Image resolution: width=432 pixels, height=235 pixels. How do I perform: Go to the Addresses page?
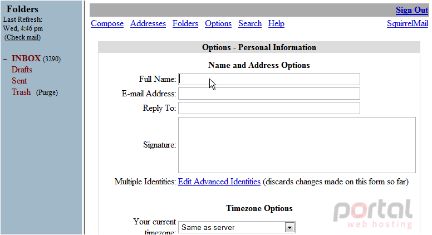coord(148,24)
